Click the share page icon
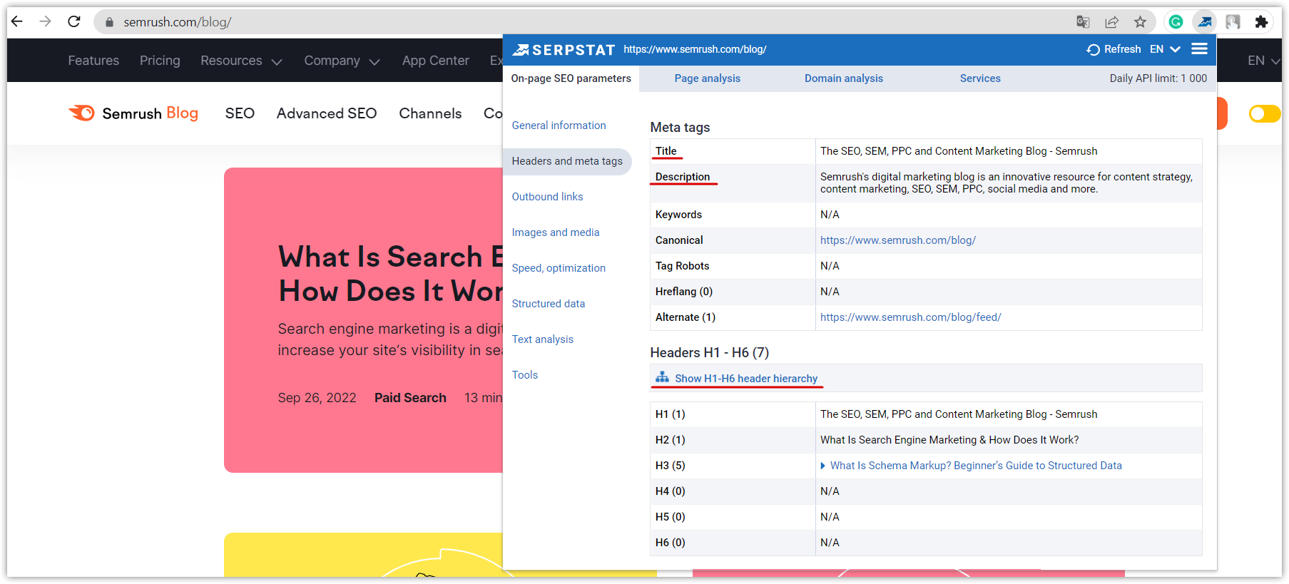Image resolution: width=1289 pixels, height=584 pixels. point(1111,22)
